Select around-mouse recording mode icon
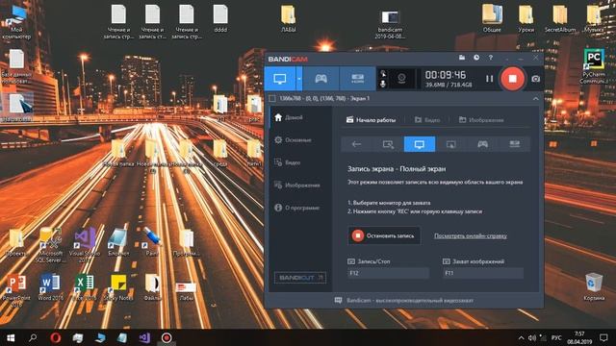 451,144
